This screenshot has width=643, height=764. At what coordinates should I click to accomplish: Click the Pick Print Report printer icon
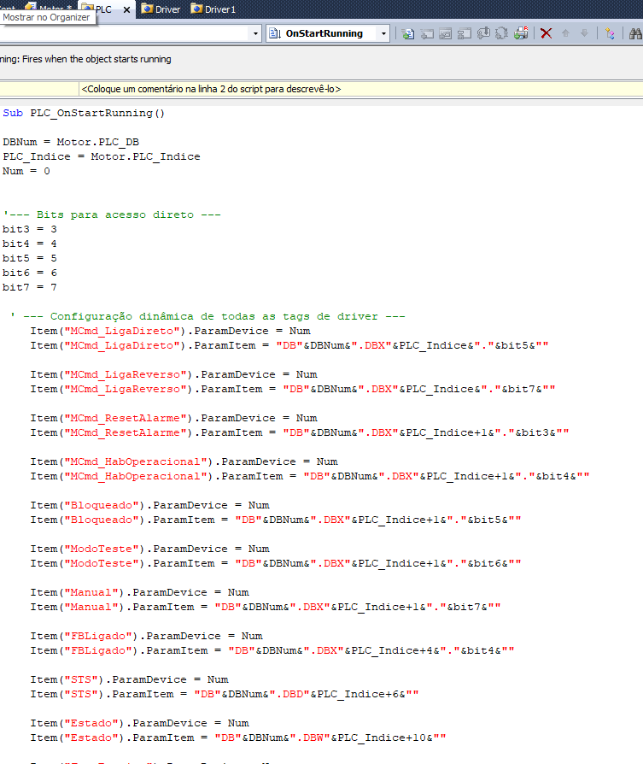coord(521,33)
